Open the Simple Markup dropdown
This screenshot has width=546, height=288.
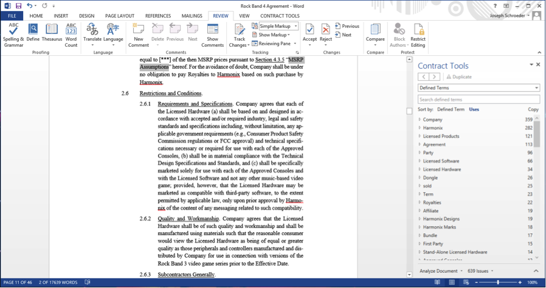[278, 26]
